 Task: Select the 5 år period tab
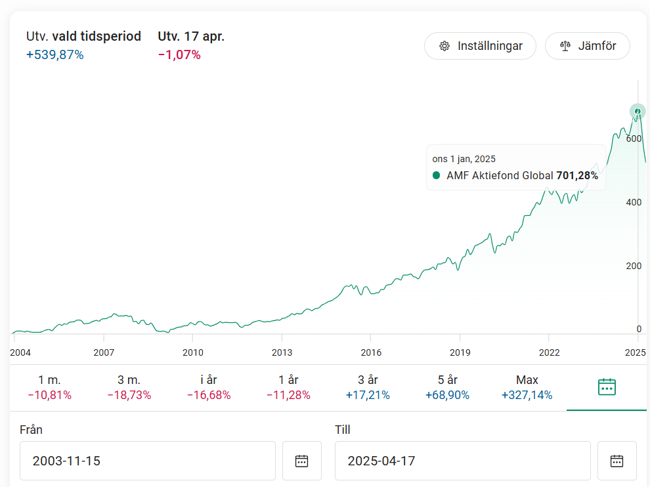click(x=447, y=387)
